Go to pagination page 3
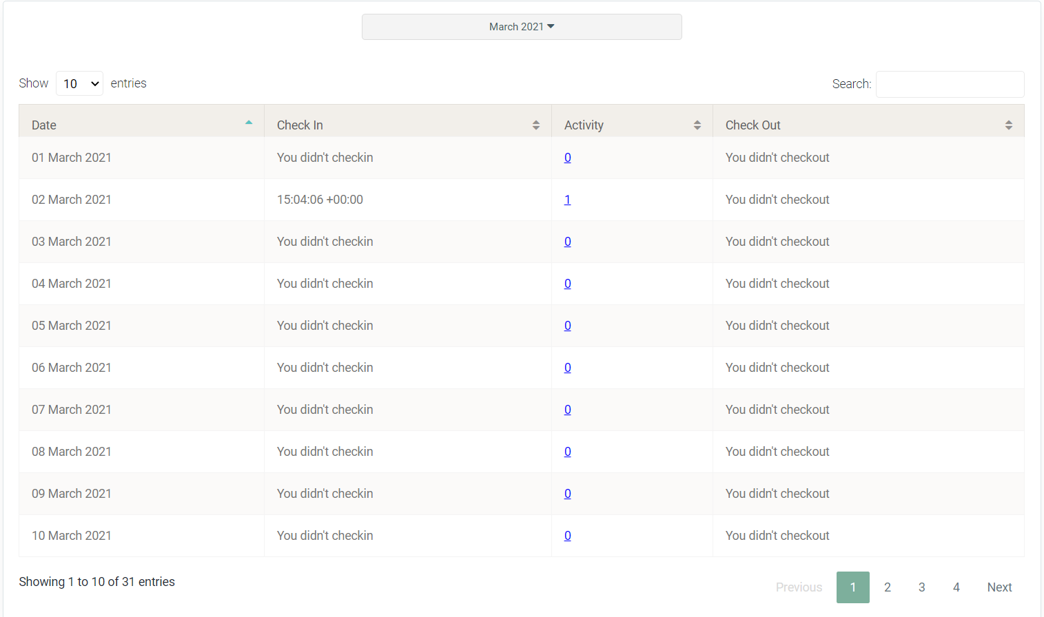The height and width of the screenshot is (617, 1044). click(922, 587)
